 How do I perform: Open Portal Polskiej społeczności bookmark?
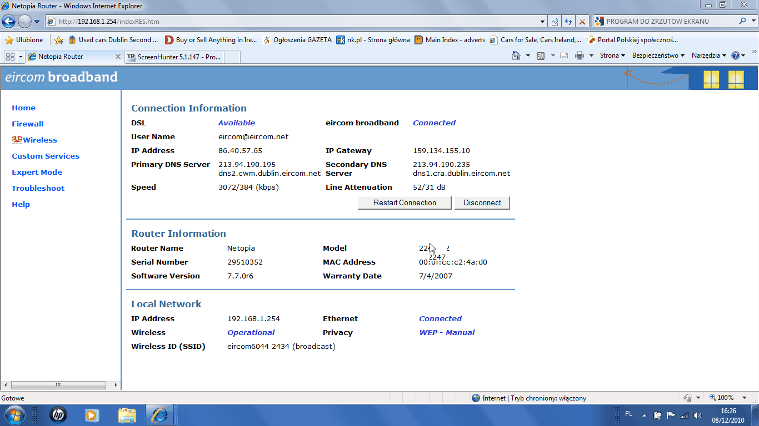tap(632, 40)
